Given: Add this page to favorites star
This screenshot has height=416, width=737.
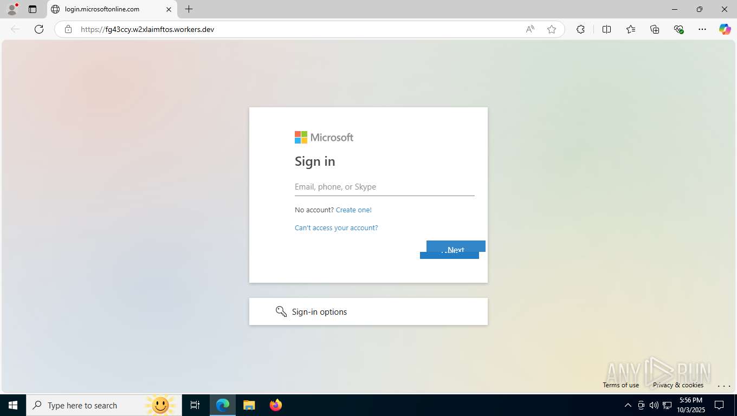Looking at the screenshot, I should tap(552, 29).
